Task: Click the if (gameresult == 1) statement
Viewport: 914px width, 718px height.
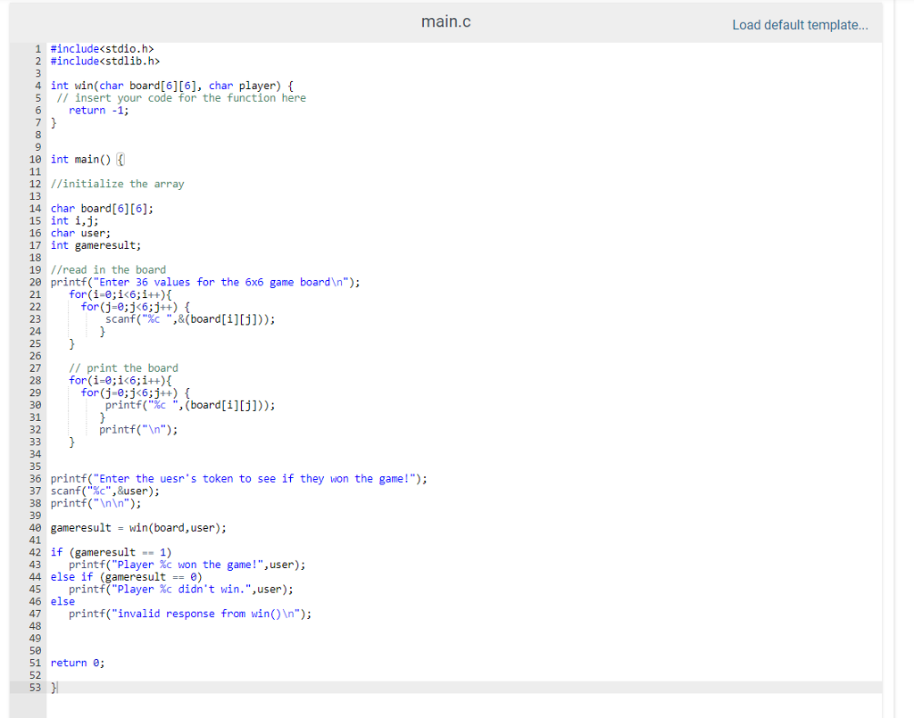Action: click(x=107, y=552)
